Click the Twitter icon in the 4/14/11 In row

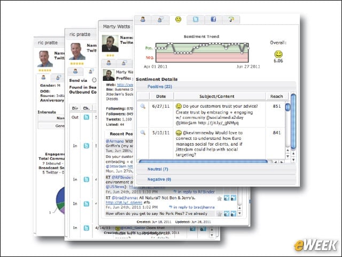(87, 228)
